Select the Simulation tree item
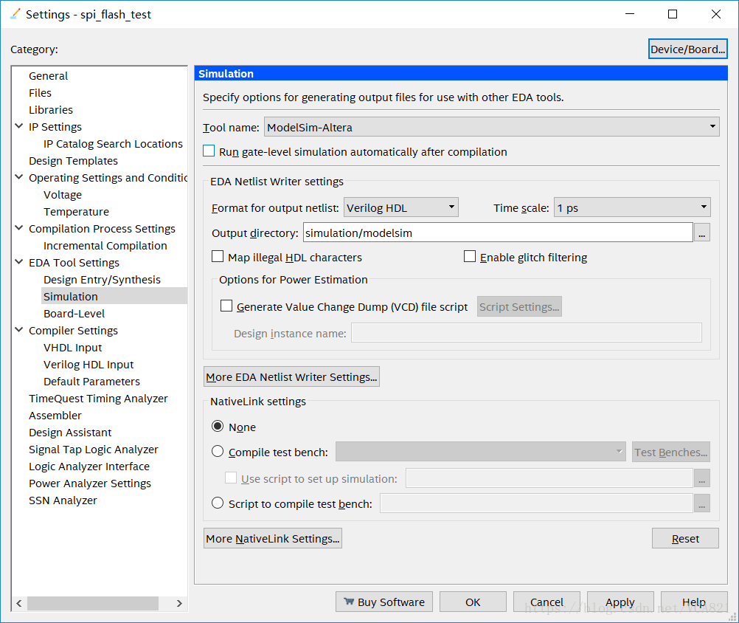 71,297
